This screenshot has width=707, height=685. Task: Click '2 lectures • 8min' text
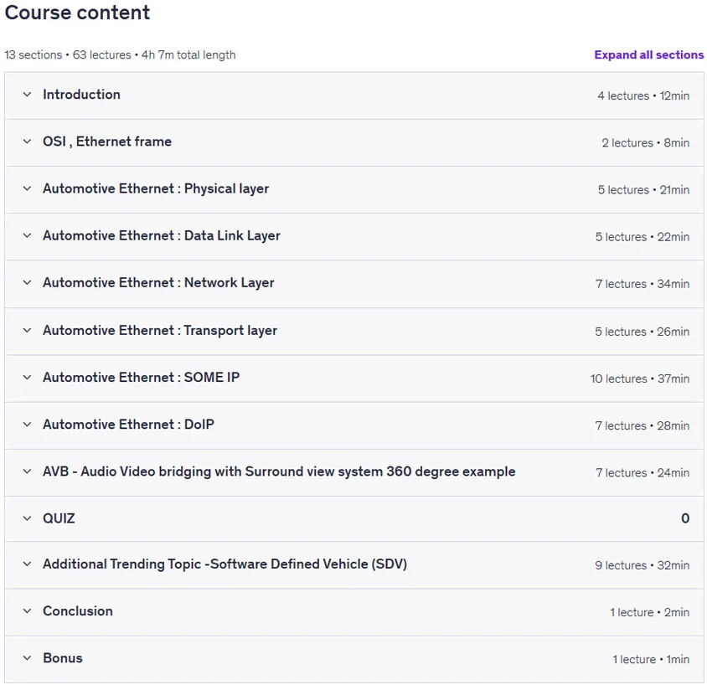646,143
